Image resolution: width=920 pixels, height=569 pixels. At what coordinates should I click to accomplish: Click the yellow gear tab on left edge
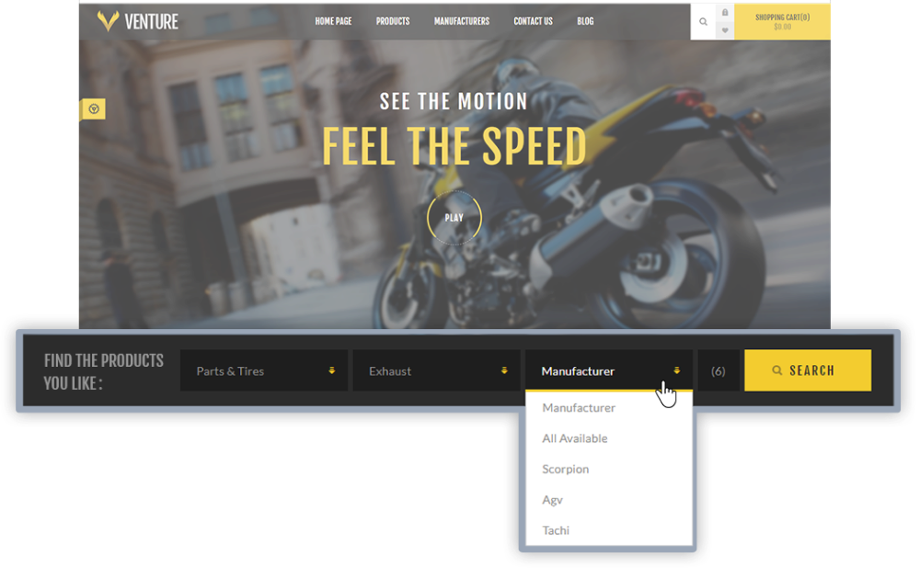pos(93,109)
